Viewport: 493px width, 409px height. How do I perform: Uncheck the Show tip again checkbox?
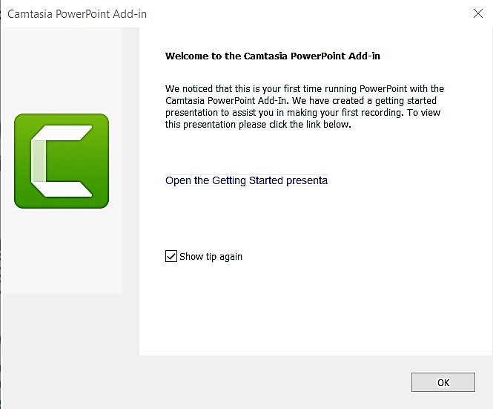tap(171, 256)
